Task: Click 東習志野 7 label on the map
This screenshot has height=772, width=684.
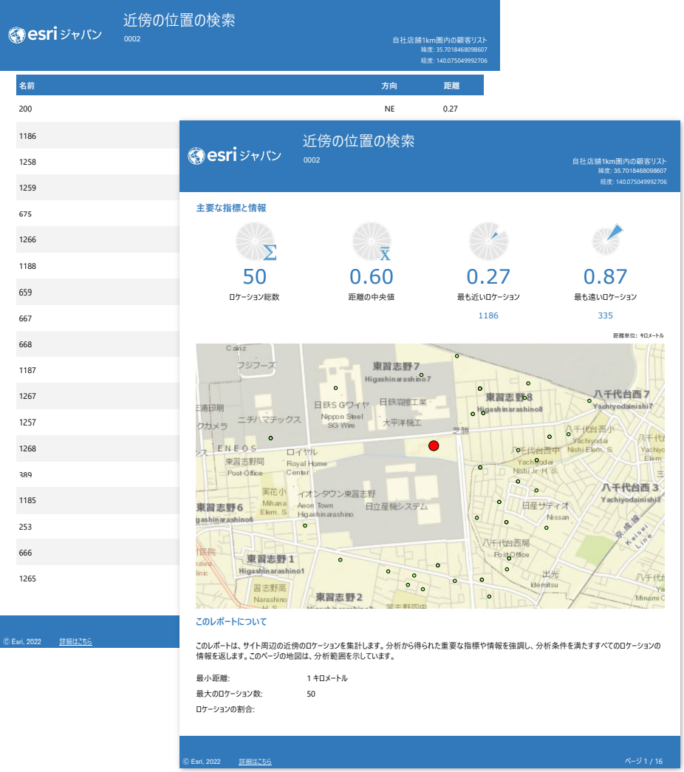Action: pos(396,366)
